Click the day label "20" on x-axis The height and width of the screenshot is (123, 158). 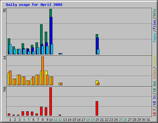coord(97,120)
